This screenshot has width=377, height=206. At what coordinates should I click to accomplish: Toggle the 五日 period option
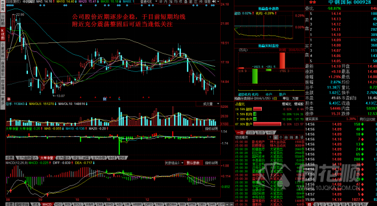click(260, 132)
